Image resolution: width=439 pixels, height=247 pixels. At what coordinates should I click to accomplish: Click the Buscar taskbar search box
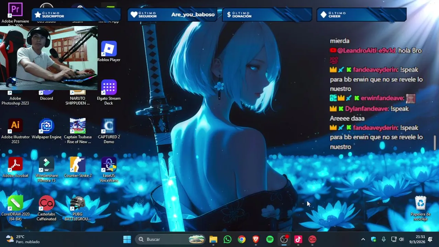[x=170, y=239]
